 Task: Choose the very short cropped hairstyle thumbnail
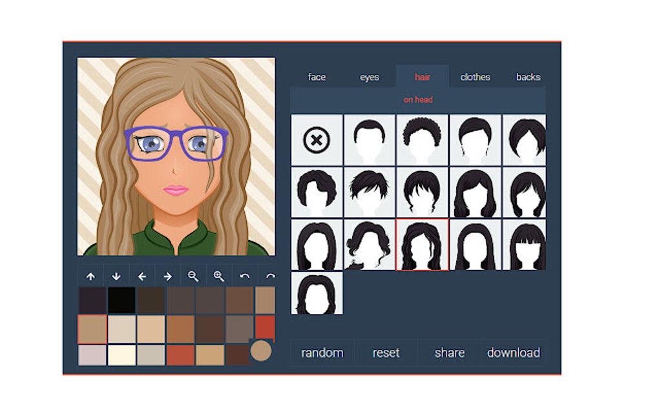tap(370, 139)
